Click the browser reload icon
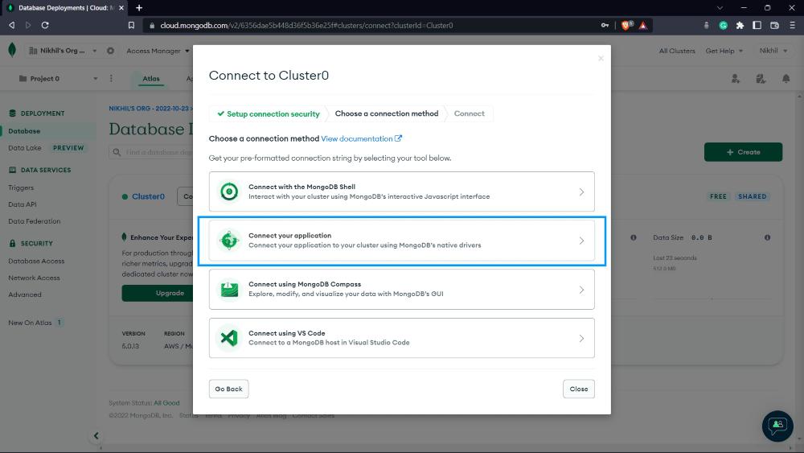The height and width of the screenshot is (453, 804). (x=45, y=25)
